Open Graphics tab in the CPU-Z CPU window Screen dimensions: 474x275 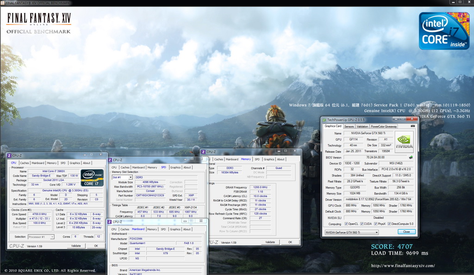click(75, 163)
